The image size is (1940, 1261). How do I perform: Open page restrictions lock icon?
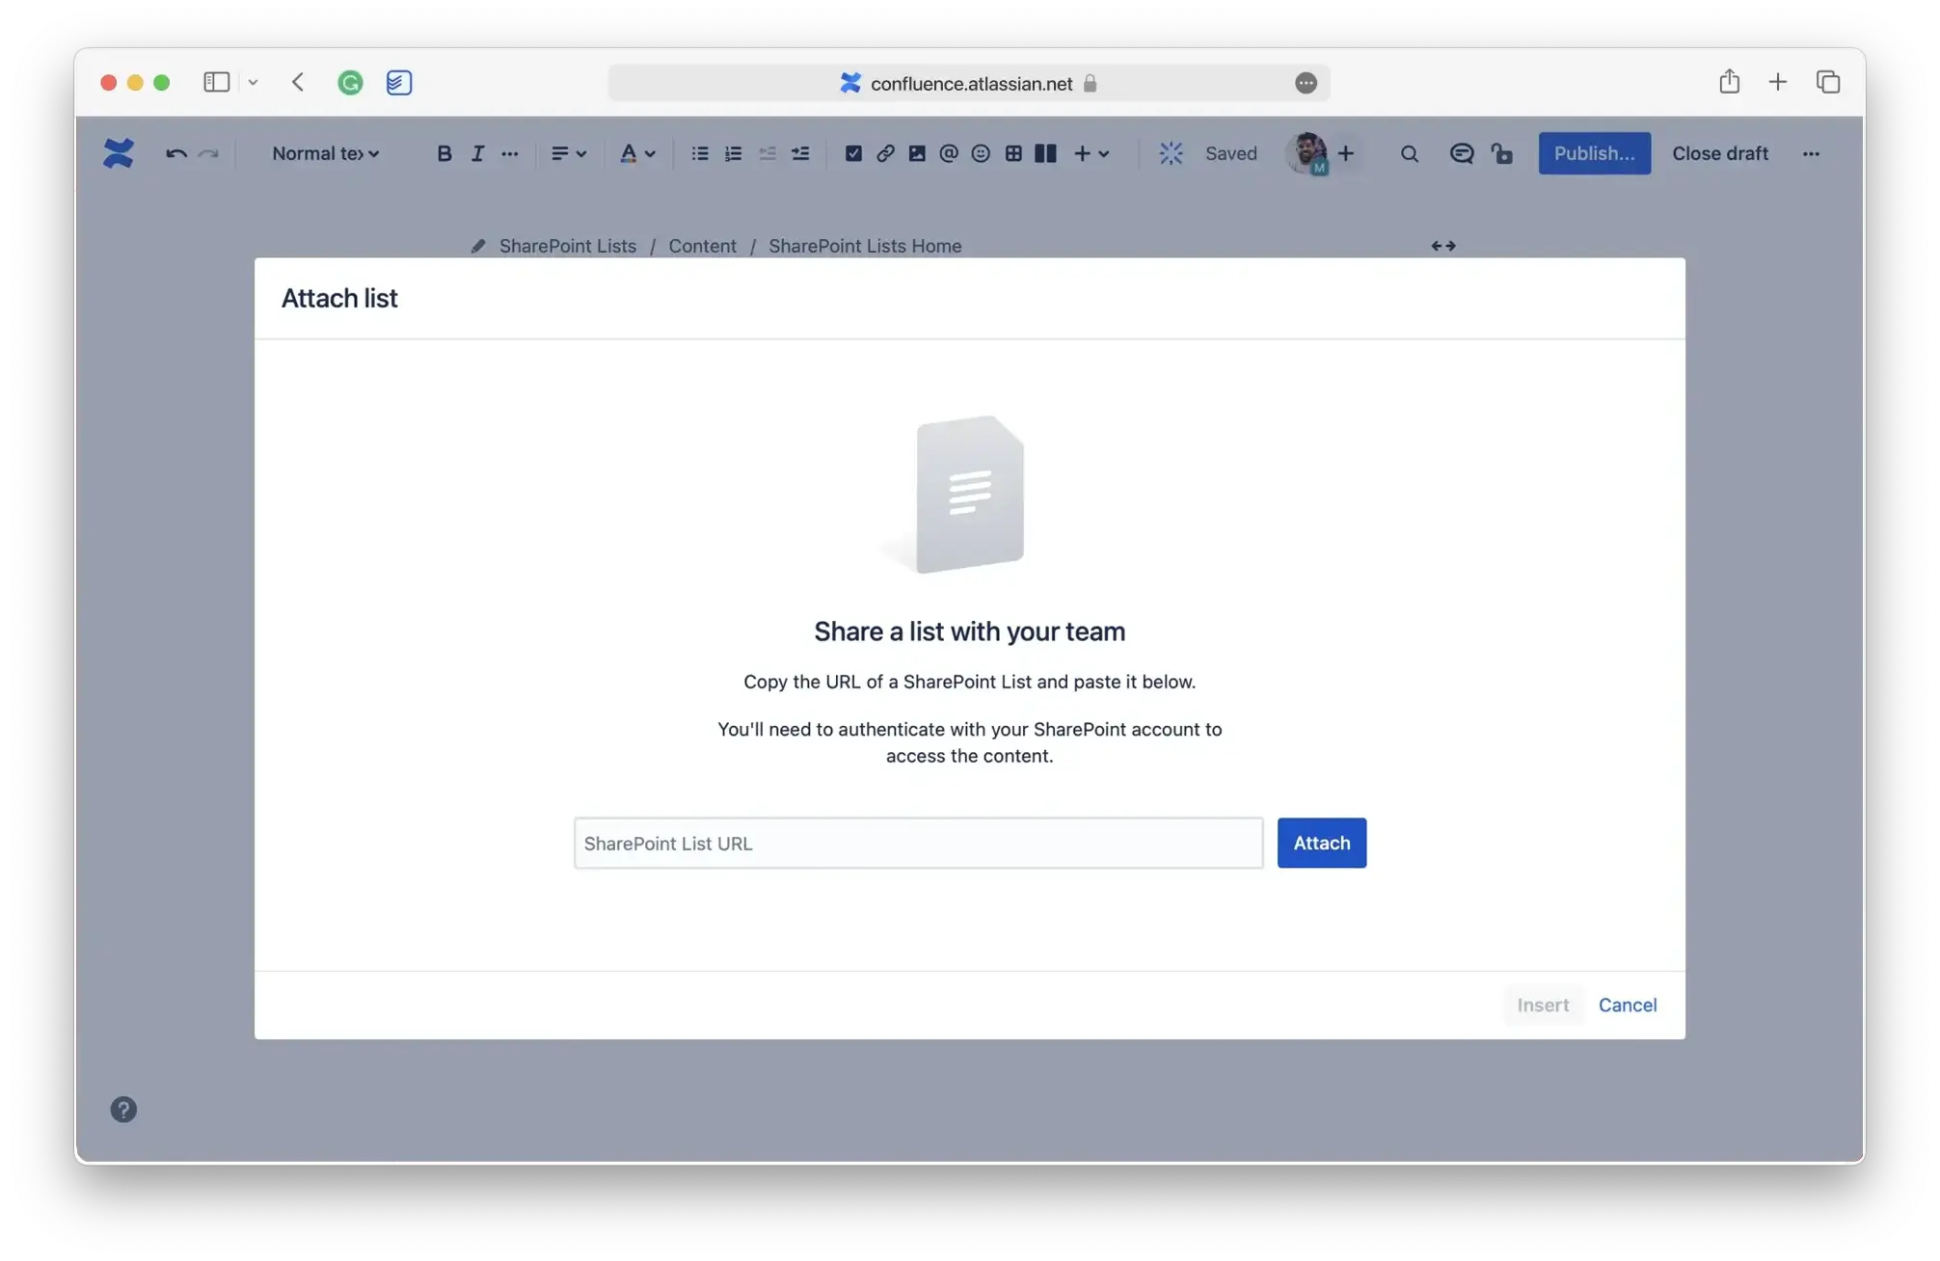tap(1502, 153)
